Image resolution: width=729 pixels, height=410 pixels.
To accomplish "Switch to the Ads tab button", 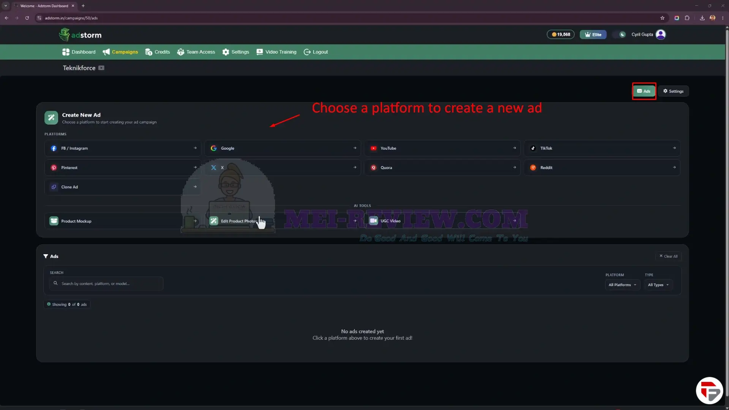I will [644, 91].
